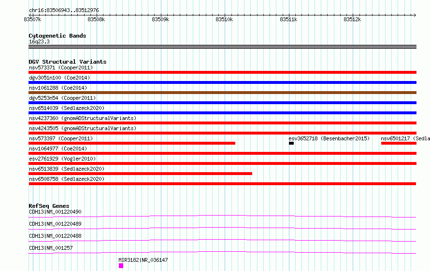Open MIR3182|NR_036147 gene label
The width and height of the screenshot is (430, 271).
[143, 260]
